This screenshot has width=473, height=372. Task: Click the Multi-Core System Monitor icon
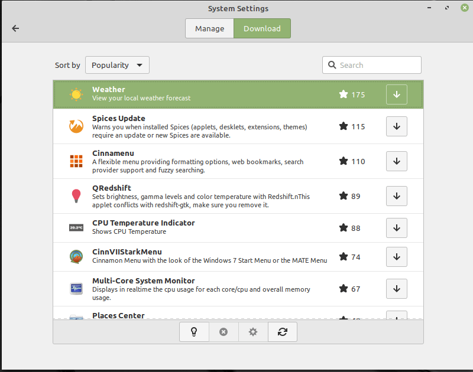(x=76, y=288)
